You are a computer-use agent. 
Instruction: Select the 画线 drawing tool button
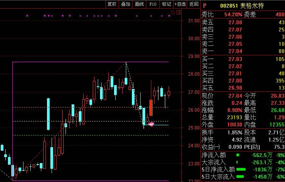click(x=139, y=4)
